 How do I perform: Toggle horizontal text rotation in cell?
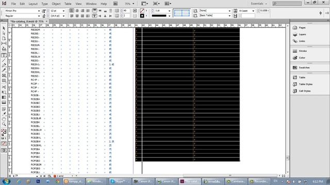[x=94, y=16]
